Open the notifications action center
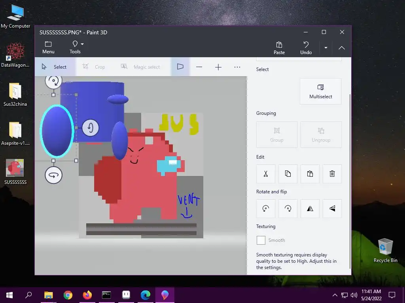This screenshot has height=303, width=405. click(392, 295)
